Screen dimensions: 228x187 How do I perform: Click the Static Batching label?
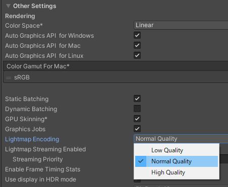click(x=27, y=99)
